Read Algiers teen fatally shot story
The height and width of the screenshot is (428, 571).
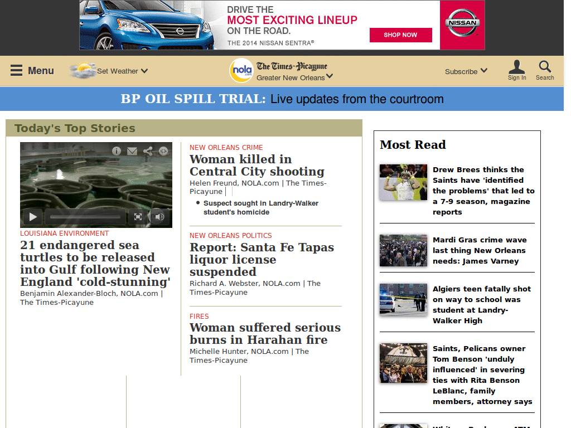click(482, 305)
